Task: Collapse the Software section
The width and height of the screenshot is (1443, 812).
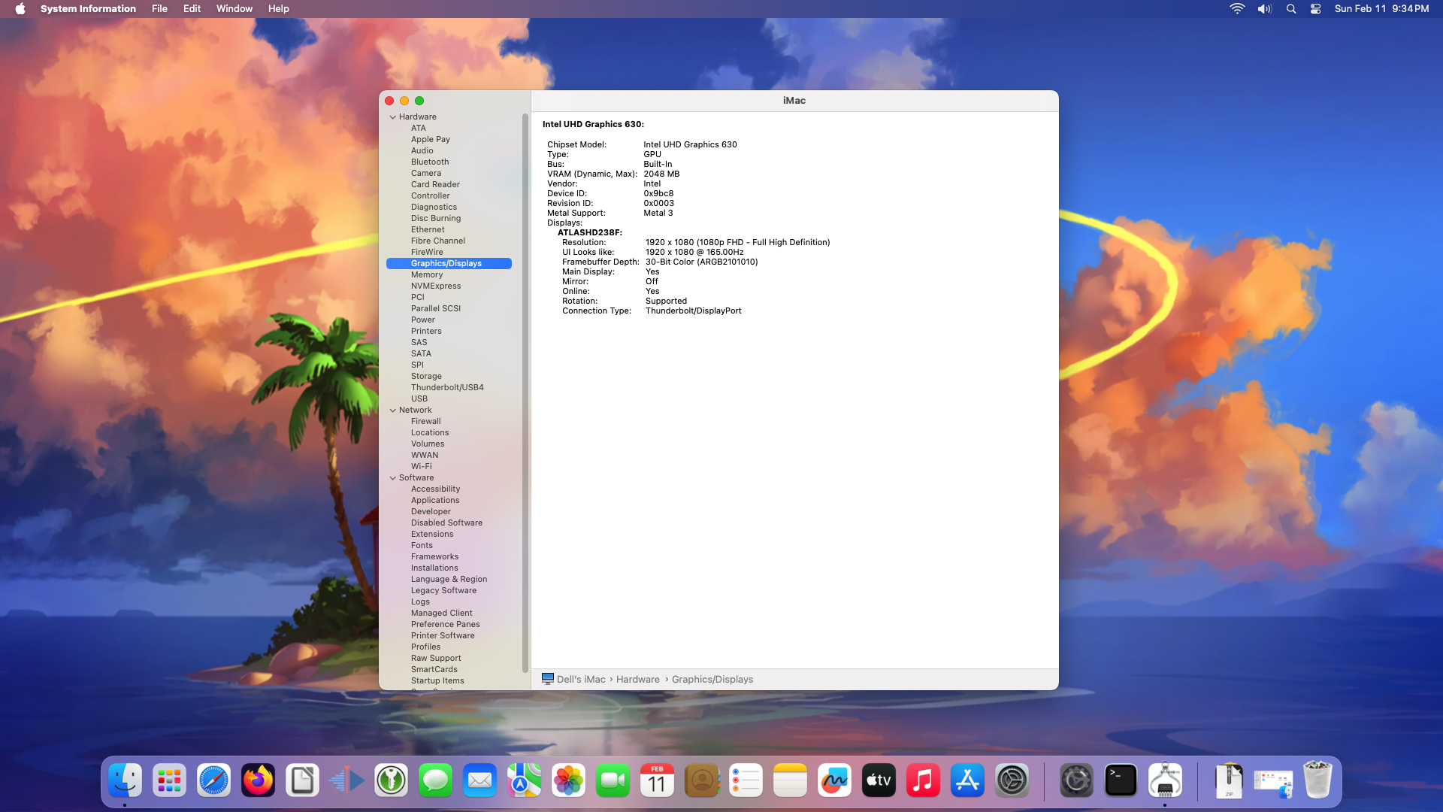Action: click(x=392, y=478)
